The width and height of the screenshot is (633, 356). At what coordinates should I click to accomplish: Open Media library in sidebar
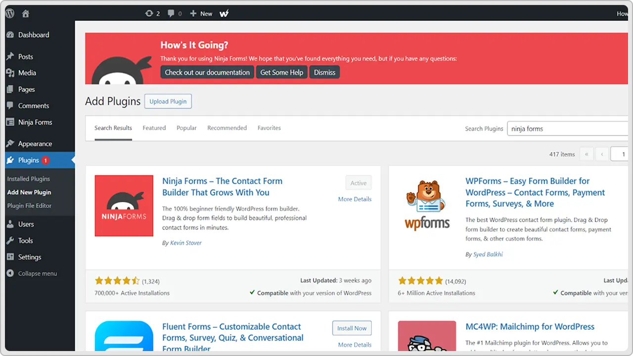coord(27,73)
